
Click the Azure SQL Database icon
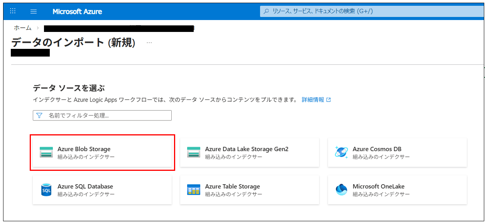[46, 190]
